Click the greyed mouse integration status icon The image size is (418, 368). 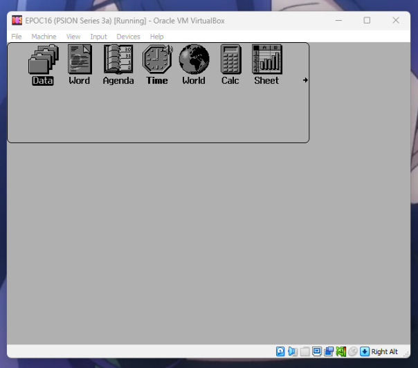[x=353, y=351]
